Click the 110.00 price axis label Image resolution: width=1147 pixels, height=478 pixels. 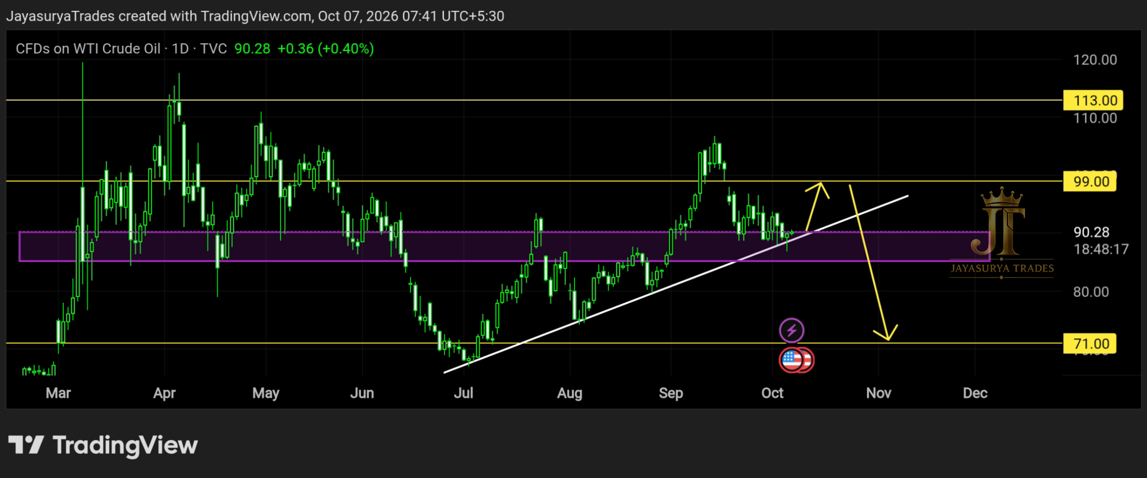point(1095,118)
